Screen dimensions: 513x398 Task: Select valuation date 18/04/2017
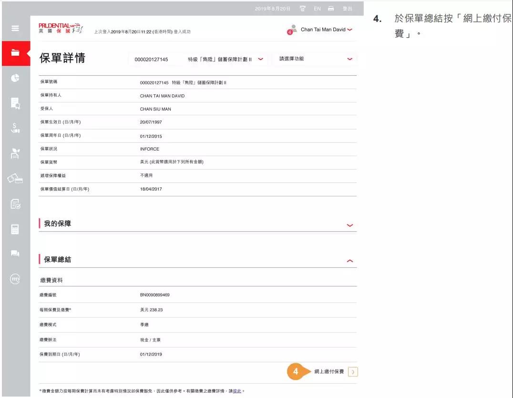tap(151, 189)
